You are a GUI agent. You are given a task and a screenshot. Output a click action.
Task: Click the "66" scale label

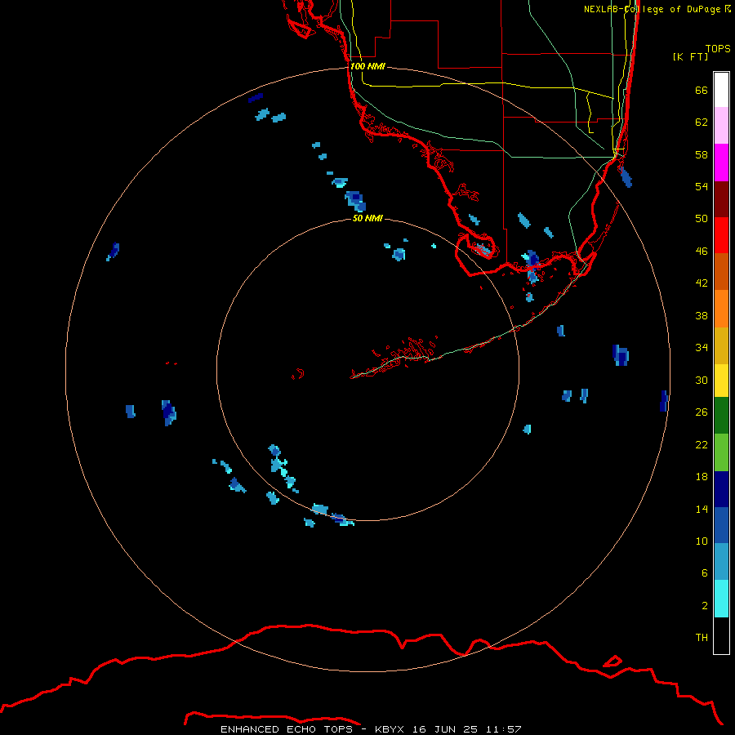pos(702,90)
